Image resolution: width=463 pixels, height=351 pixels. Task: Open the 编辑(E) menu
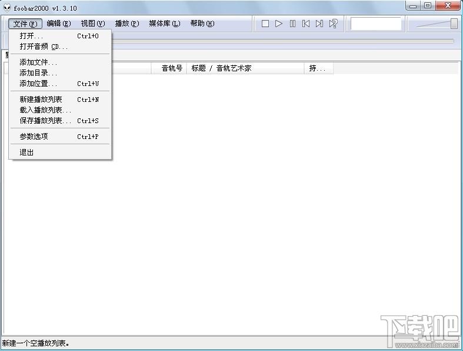coord(59,24)
